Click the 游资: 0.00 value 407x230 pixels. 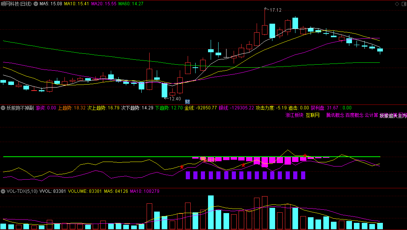(x=46, y=108)
